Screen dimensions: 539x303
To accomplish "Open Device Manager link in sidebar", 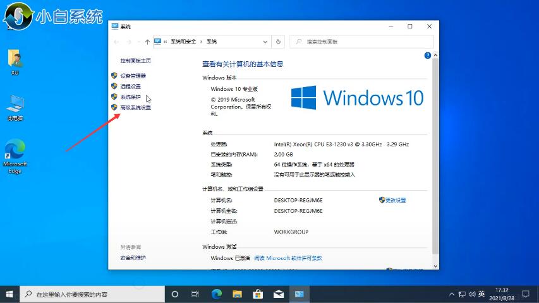I will [x=133, y=76].
